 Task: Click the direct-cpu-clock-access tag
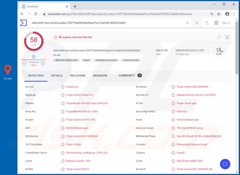(x=67, y=60)
